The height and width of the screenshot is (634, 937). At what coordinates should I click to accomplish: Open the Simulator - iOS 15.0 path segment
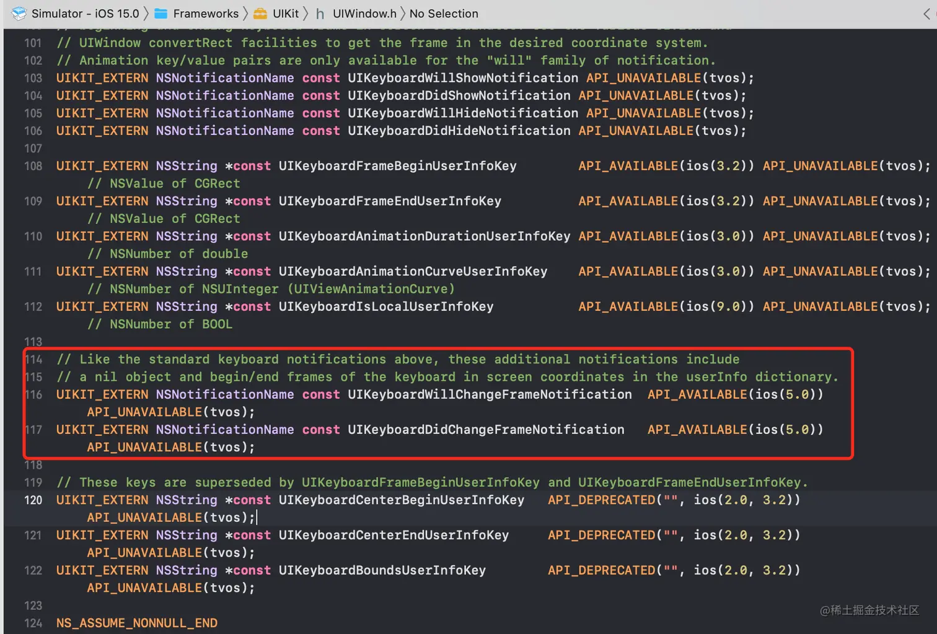click(86, 13)
